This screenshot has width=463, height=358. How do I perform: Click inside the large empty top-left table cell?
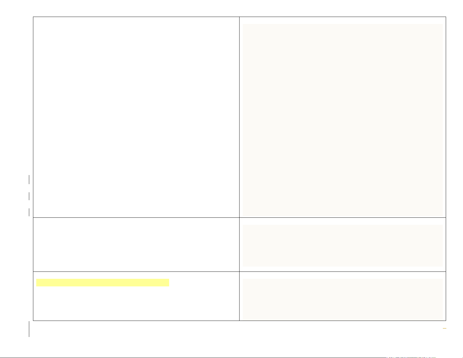pyautogui.click(x=136, y=117)
